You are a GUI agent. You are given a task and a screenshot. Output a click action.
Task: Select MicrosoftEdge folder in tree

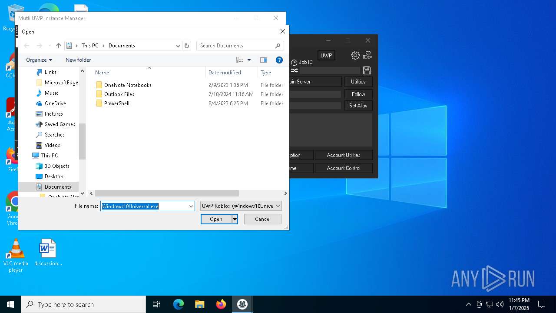tap(61, 83)
